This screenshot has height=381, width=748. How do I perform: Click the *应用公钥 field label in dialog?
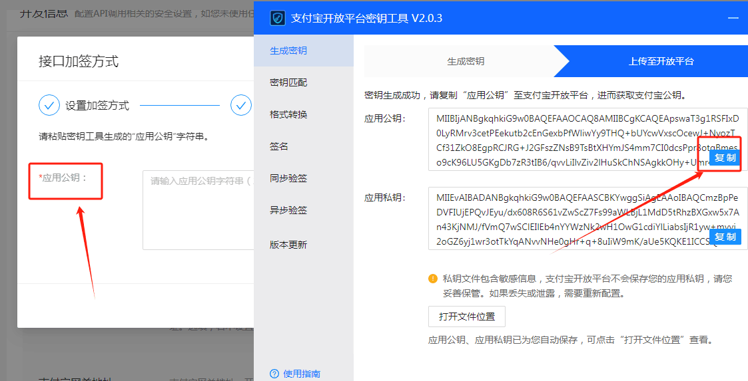click(63, 178)
